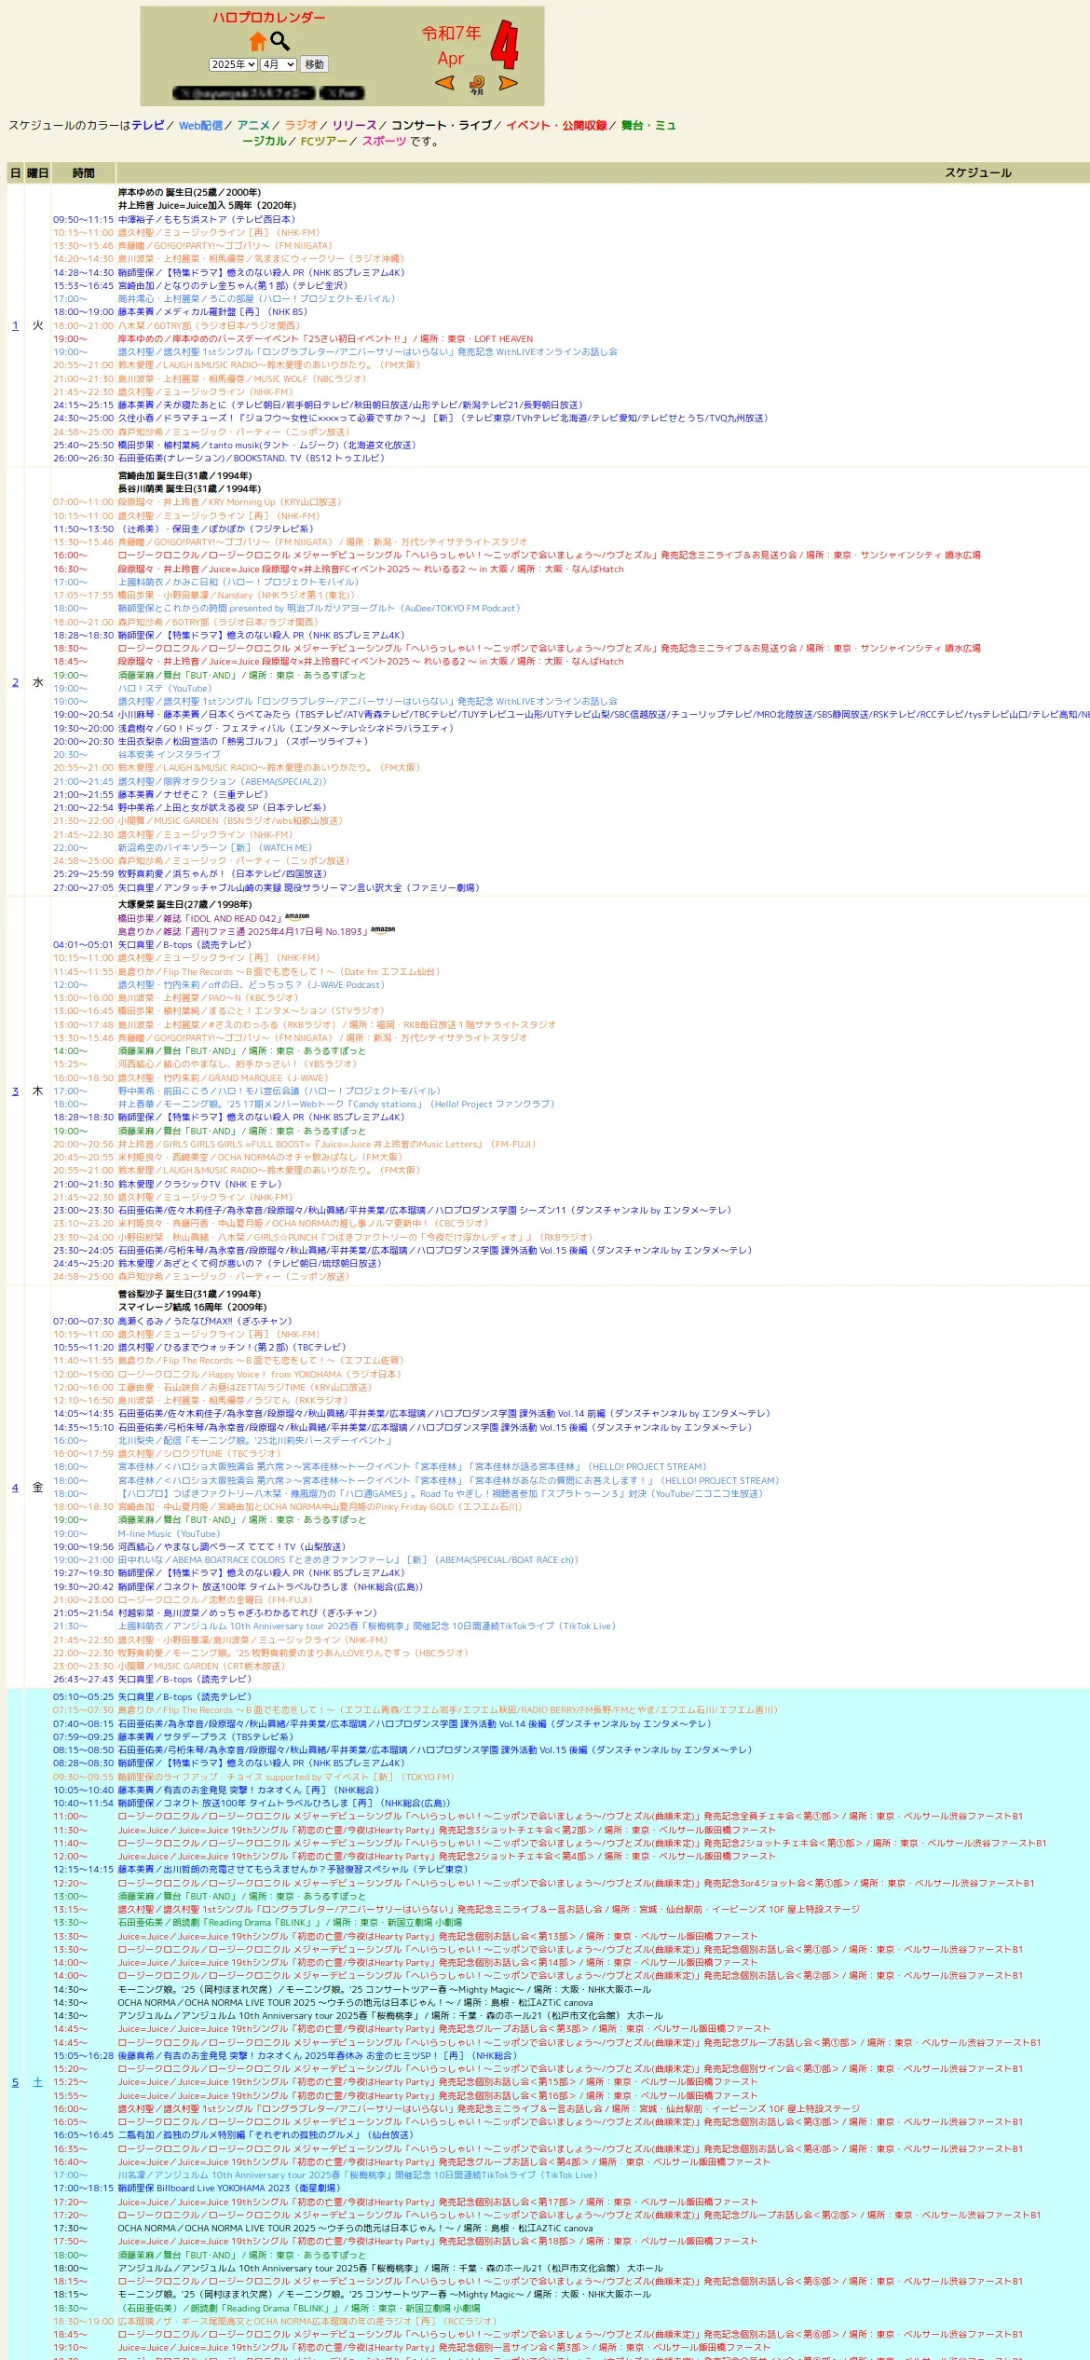Select 井上玲音 Juice=Juice加入 5周年 entry
The height and width of the screenshot is (2360, 1090).
[207, 205]
